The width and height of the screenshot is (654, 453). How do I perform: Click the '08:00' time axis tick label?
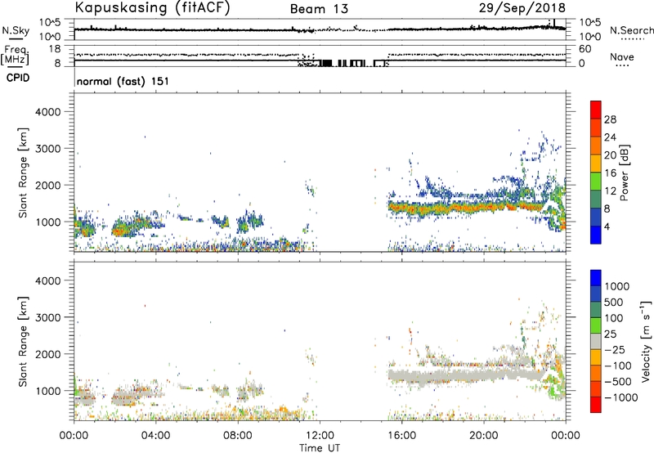point(238,436)
